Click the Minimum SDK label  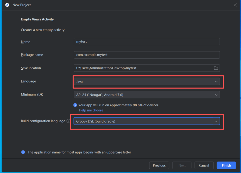pos(32,94)
